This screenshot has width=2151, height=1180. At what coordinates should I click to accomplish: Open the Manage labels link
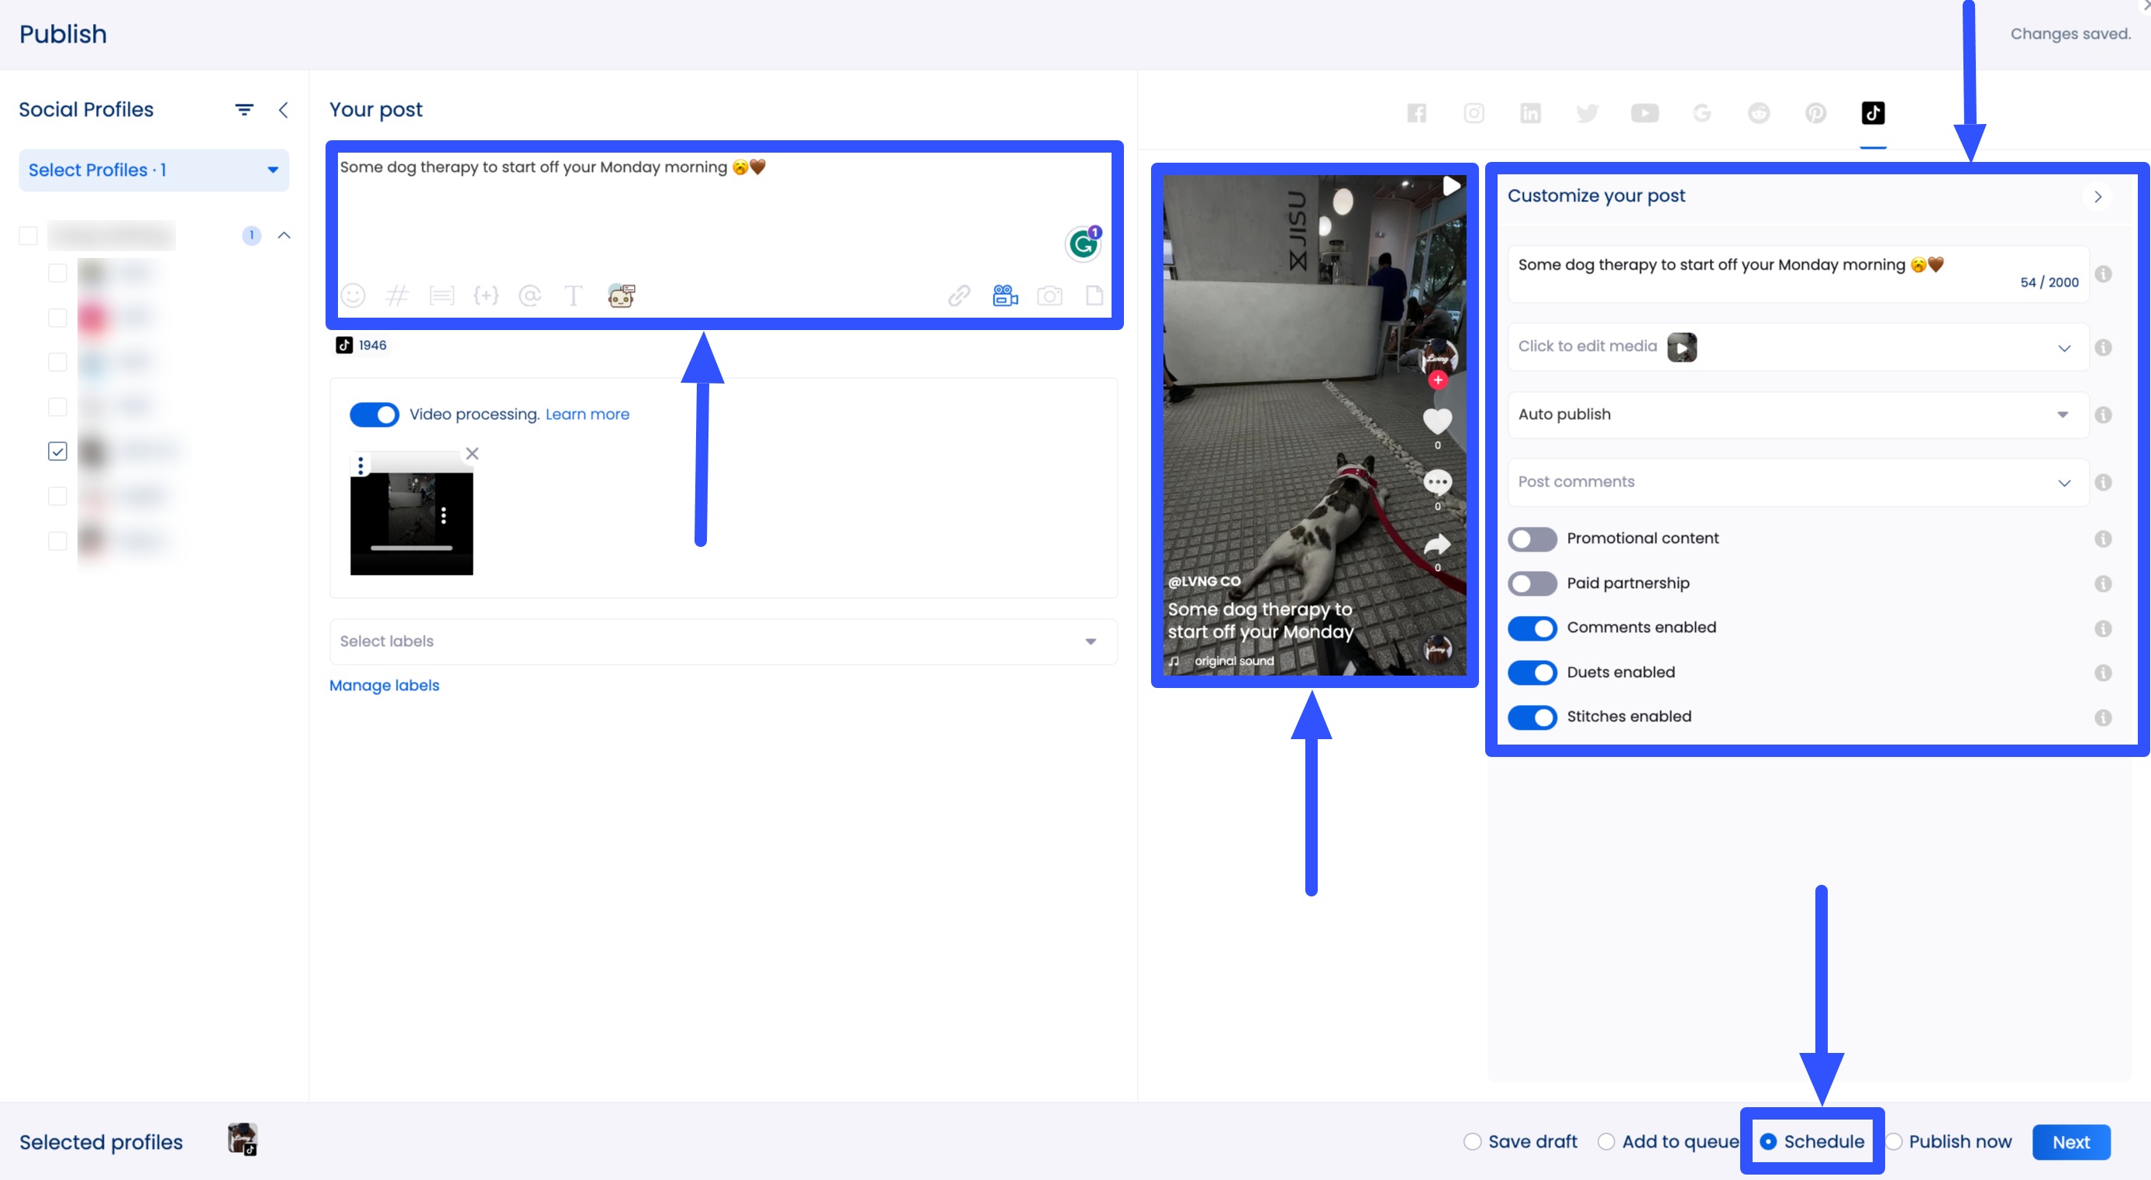(384, 685)
